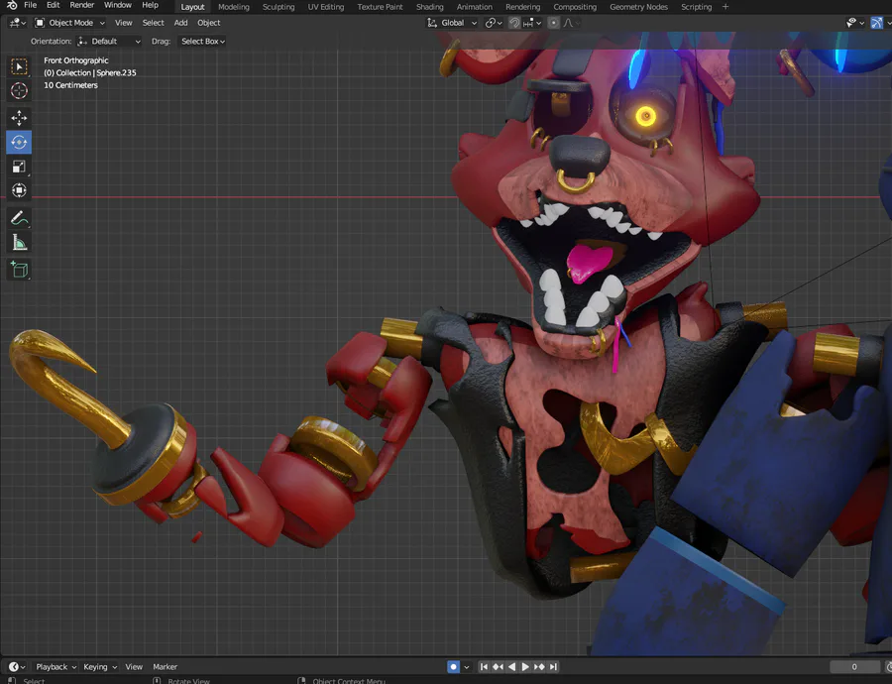Image resolution: width=892 pixels, height=684 pixels.
Task: Open the transform pivot point dropdown
Action: pyautogui.click(x=494, y=23)
